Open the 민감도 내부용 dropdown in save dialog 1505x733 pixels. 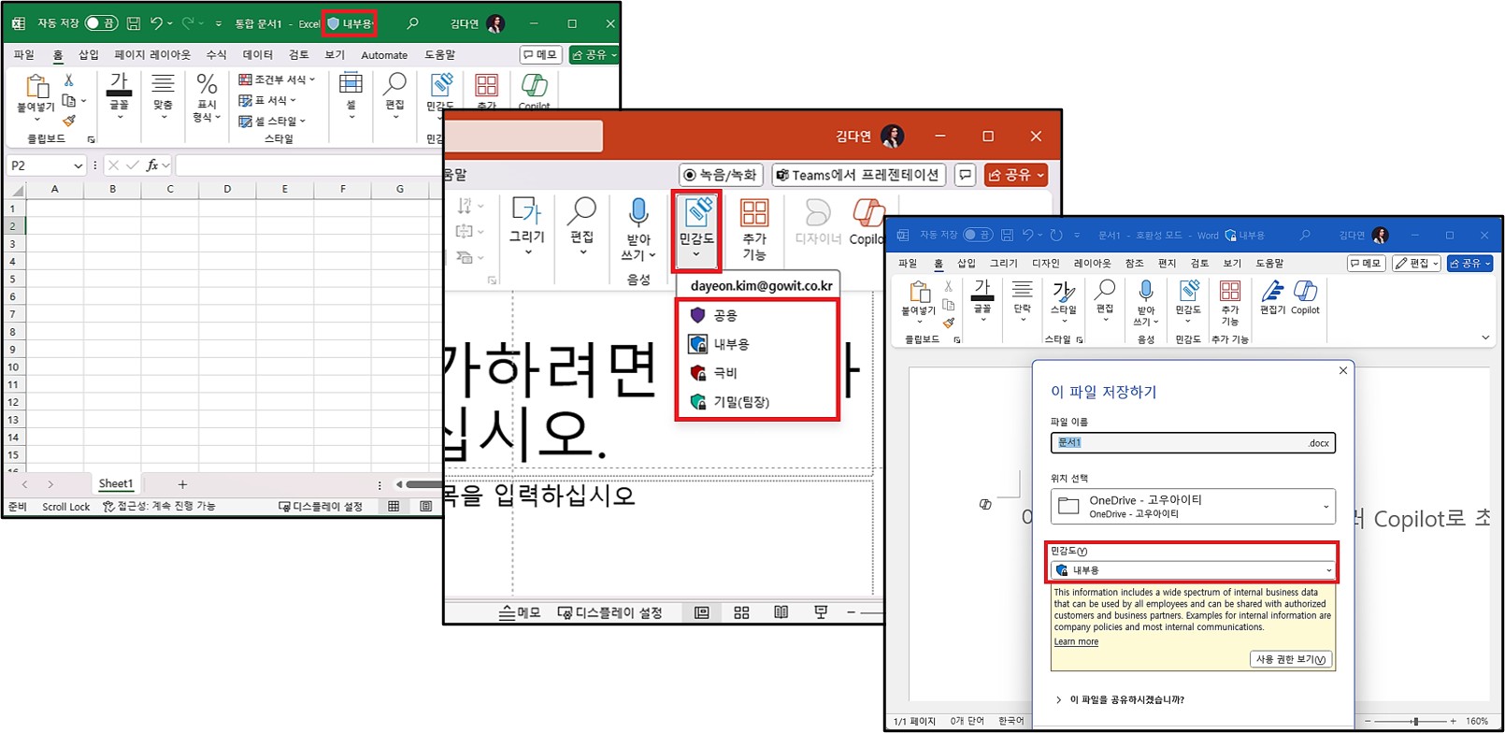[x=1193, y=570]
